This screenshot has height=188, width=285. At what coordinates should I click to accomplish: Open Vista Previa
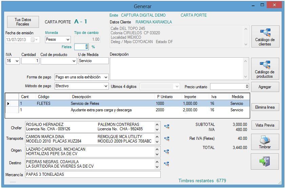[265, 125]
